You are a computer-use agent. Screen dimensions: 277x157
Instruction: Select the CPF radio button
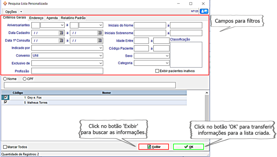(x=25, y=79)
